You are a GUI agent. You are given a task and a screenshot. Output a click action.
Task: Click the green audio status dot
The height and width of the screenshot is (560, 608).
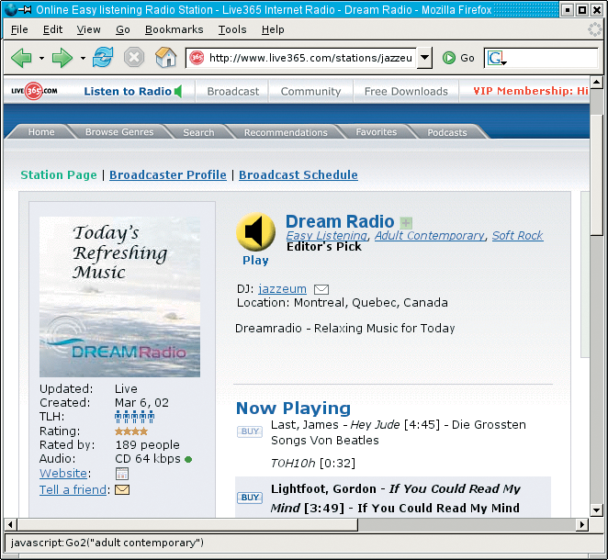(188, 459)
